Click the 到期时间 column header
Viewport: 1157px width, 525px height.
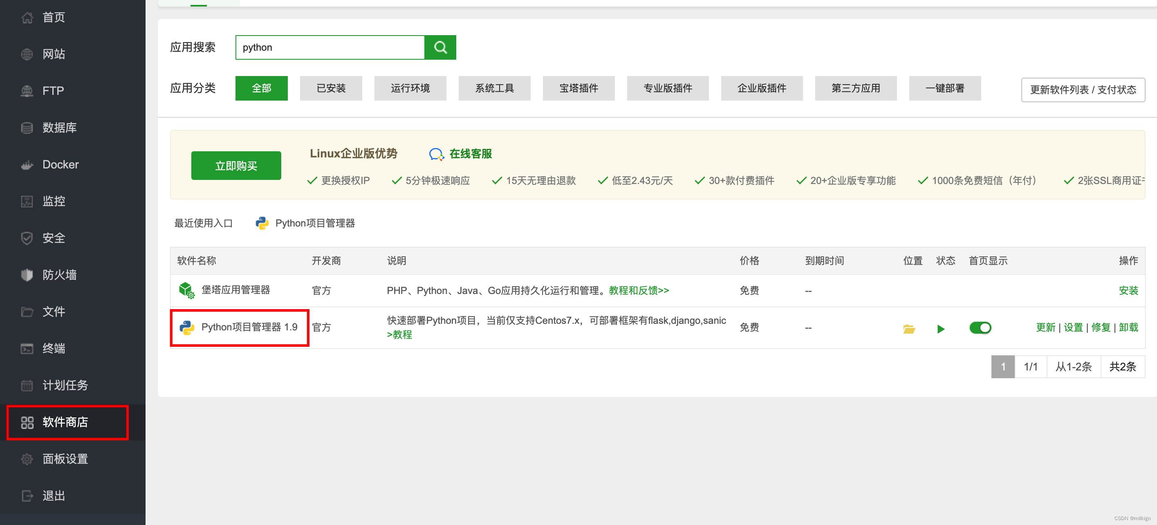(824, 261)
